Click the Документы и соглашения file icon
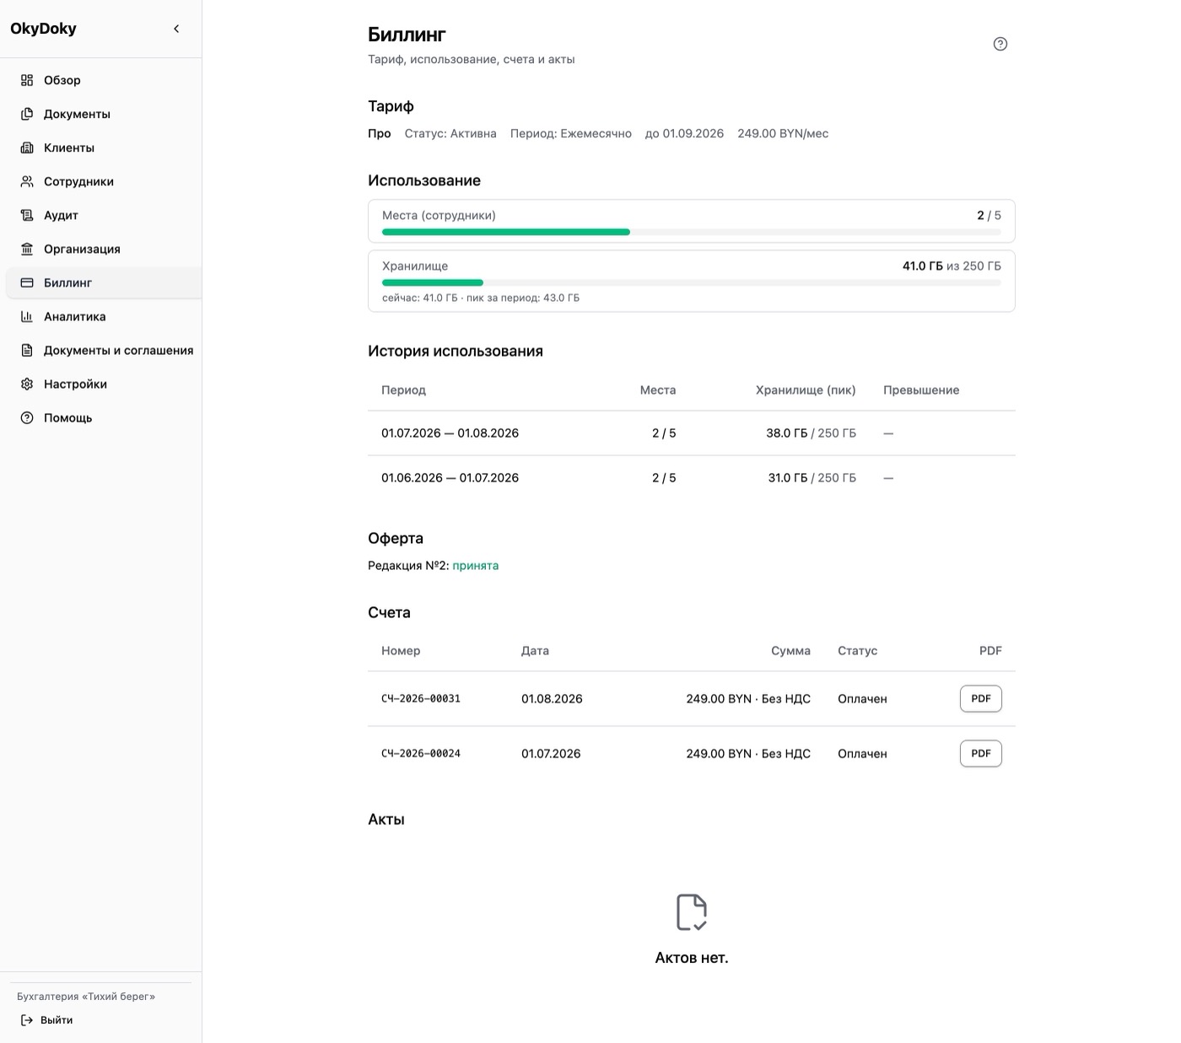Viewport: 1181px width, 1043px height. [27, 350]
